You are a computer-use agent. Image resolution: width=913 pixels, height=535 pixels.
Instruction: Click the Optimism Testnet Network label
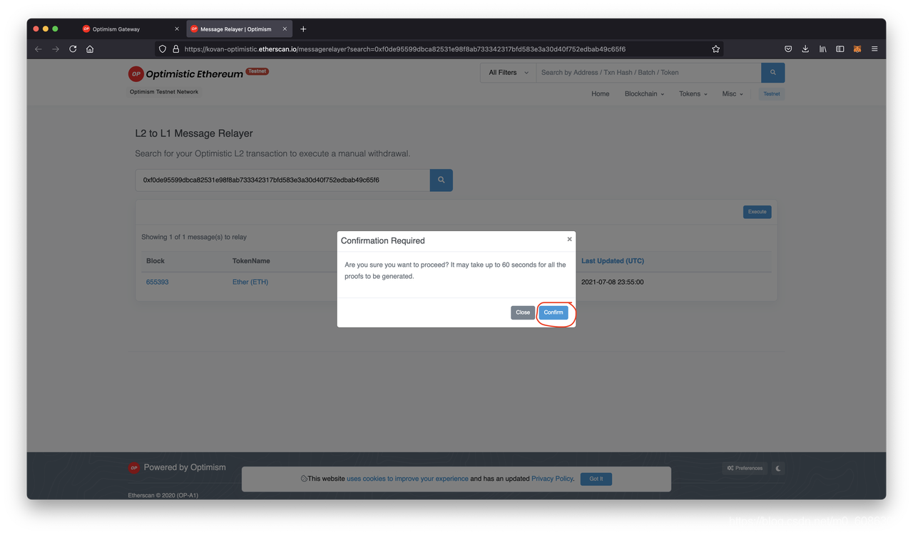click(164, 92)
